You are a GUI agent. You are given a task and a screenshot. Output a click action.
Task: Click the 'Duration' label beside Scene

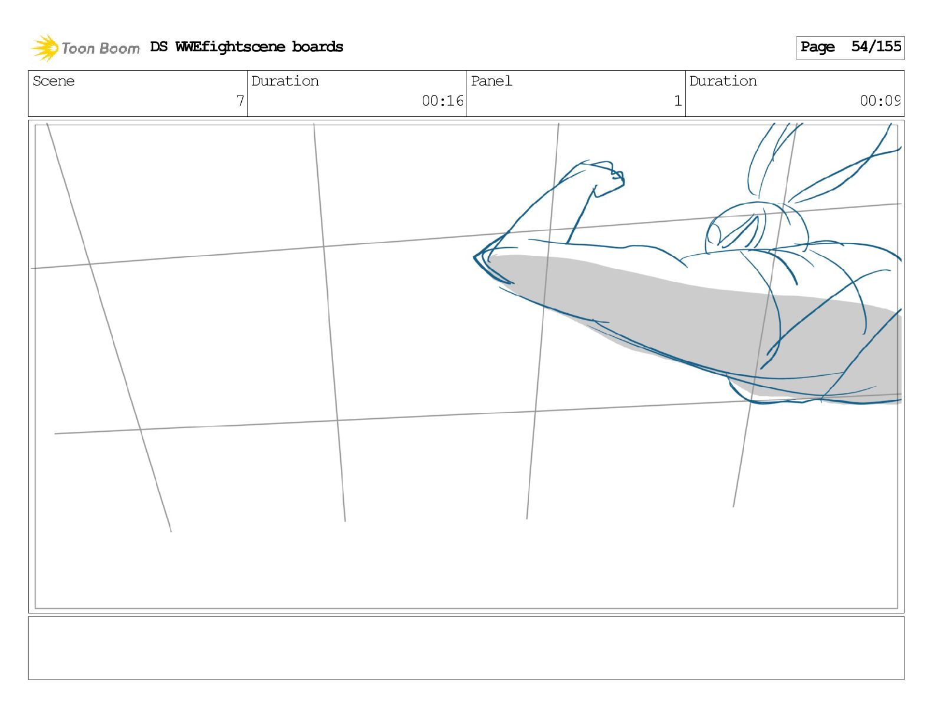(x=285, y=81)
